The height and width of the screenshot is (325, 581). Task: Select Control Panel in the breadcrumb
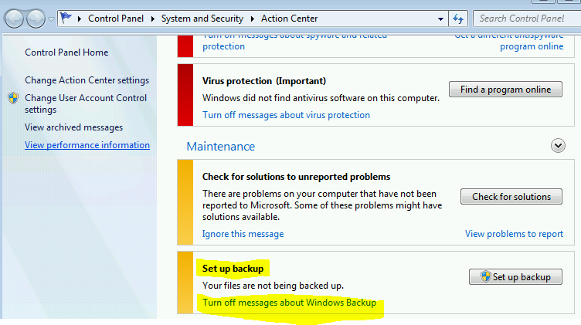118,18
